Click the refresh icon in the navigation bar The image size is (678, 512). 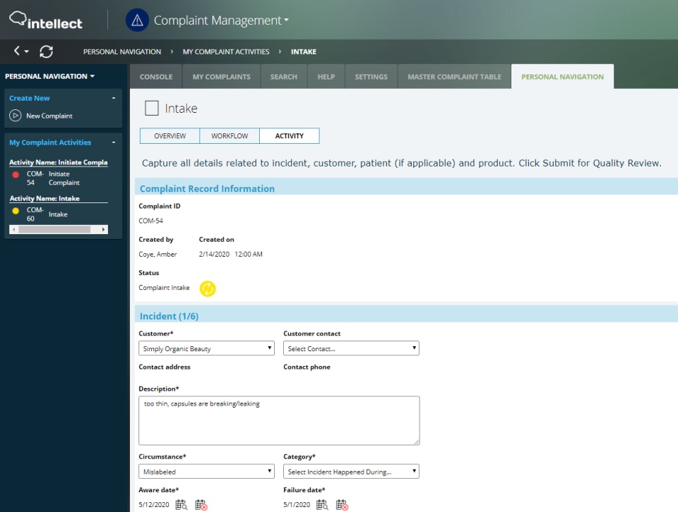pos(46,51)
